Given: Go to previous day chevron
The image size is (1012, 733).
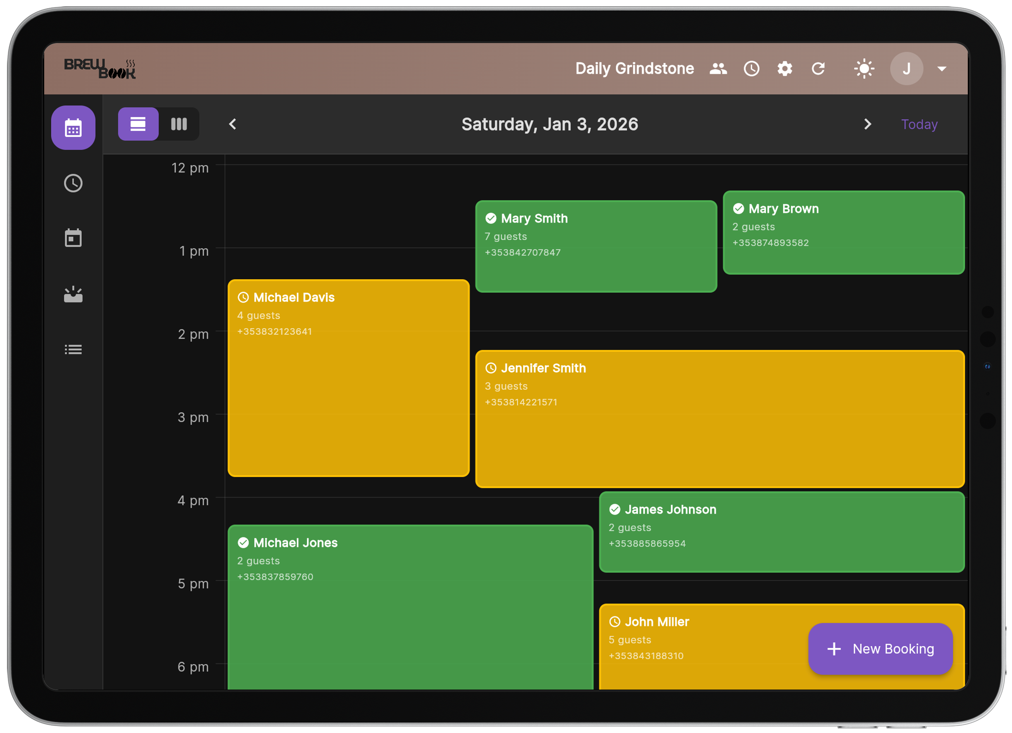Looking at the screenshot, I should (233, 124).
